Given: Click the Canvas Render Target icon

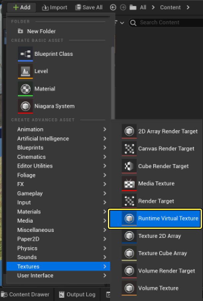Looking at the screenshot, I should [129, 149].
